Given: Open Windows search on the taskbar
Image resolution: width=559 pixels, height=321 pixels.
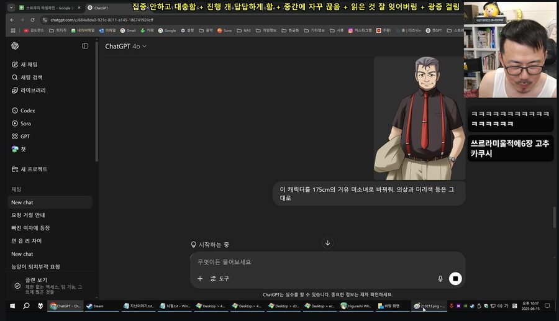Looking at the screenshot, I should (x=26, y=306).
